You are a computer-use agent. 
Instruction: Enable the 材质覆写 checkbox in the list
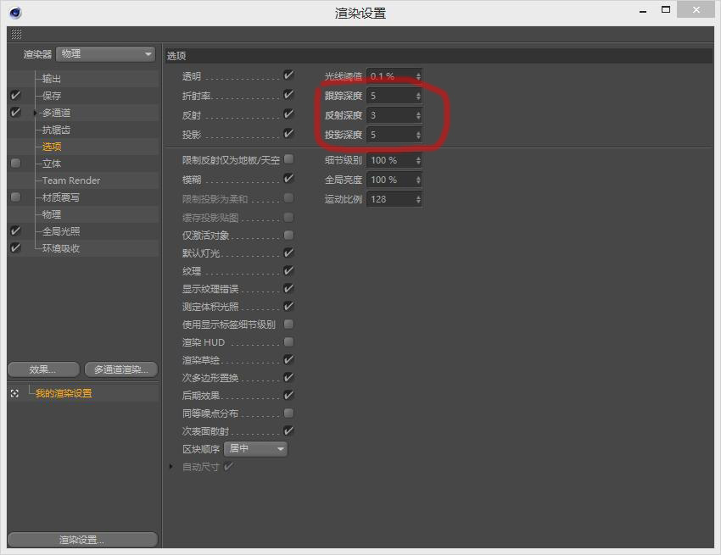(x=15, y=197)
